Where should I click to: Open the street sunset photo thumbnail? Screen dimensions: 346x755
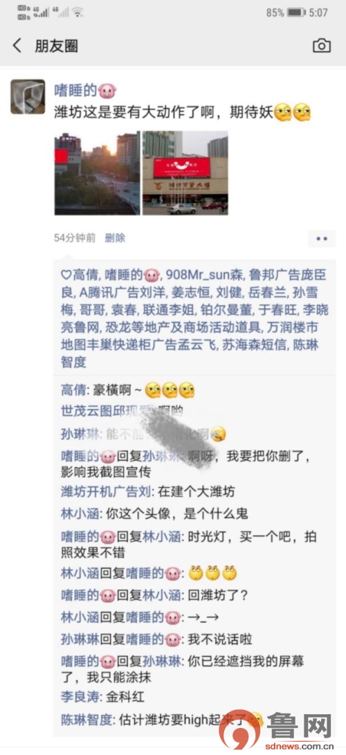click(97, 173)
